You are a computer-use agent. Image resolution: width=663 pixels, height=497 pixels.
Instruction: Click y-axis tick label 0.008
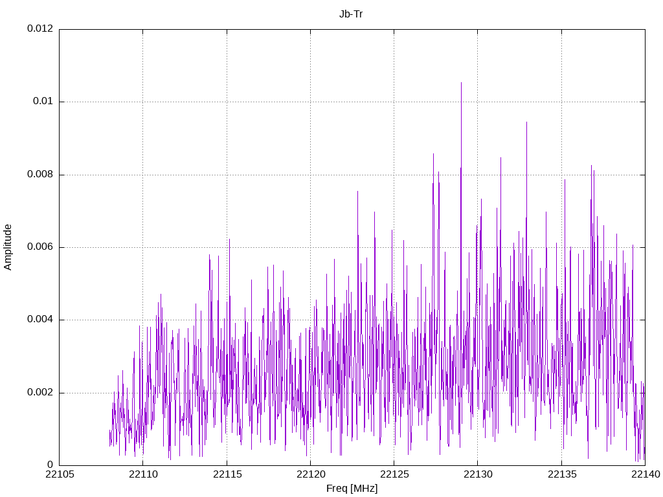pyautogui.click(x=40, y=175)
